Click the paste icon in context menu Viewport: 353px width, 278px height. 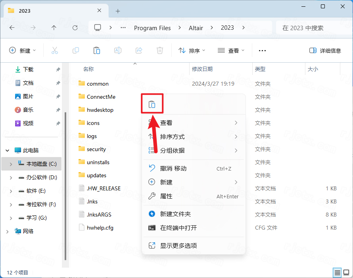pyautogui.click(x=152, y=105)
